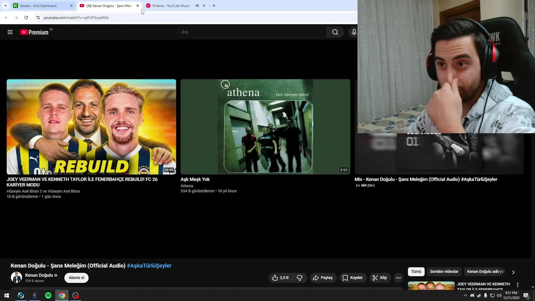Click the JOEY VEERMAN VE KENNETH TAYLOR title
Screen dimensions: 535x301
[82, 182]
